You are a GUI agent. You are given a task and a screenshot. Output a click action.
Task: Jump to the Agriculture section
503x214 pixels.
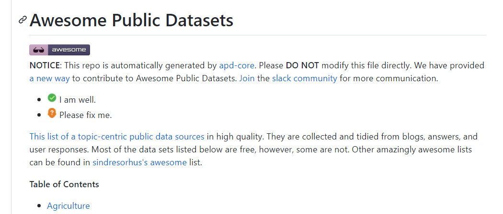tap(68, 206)
